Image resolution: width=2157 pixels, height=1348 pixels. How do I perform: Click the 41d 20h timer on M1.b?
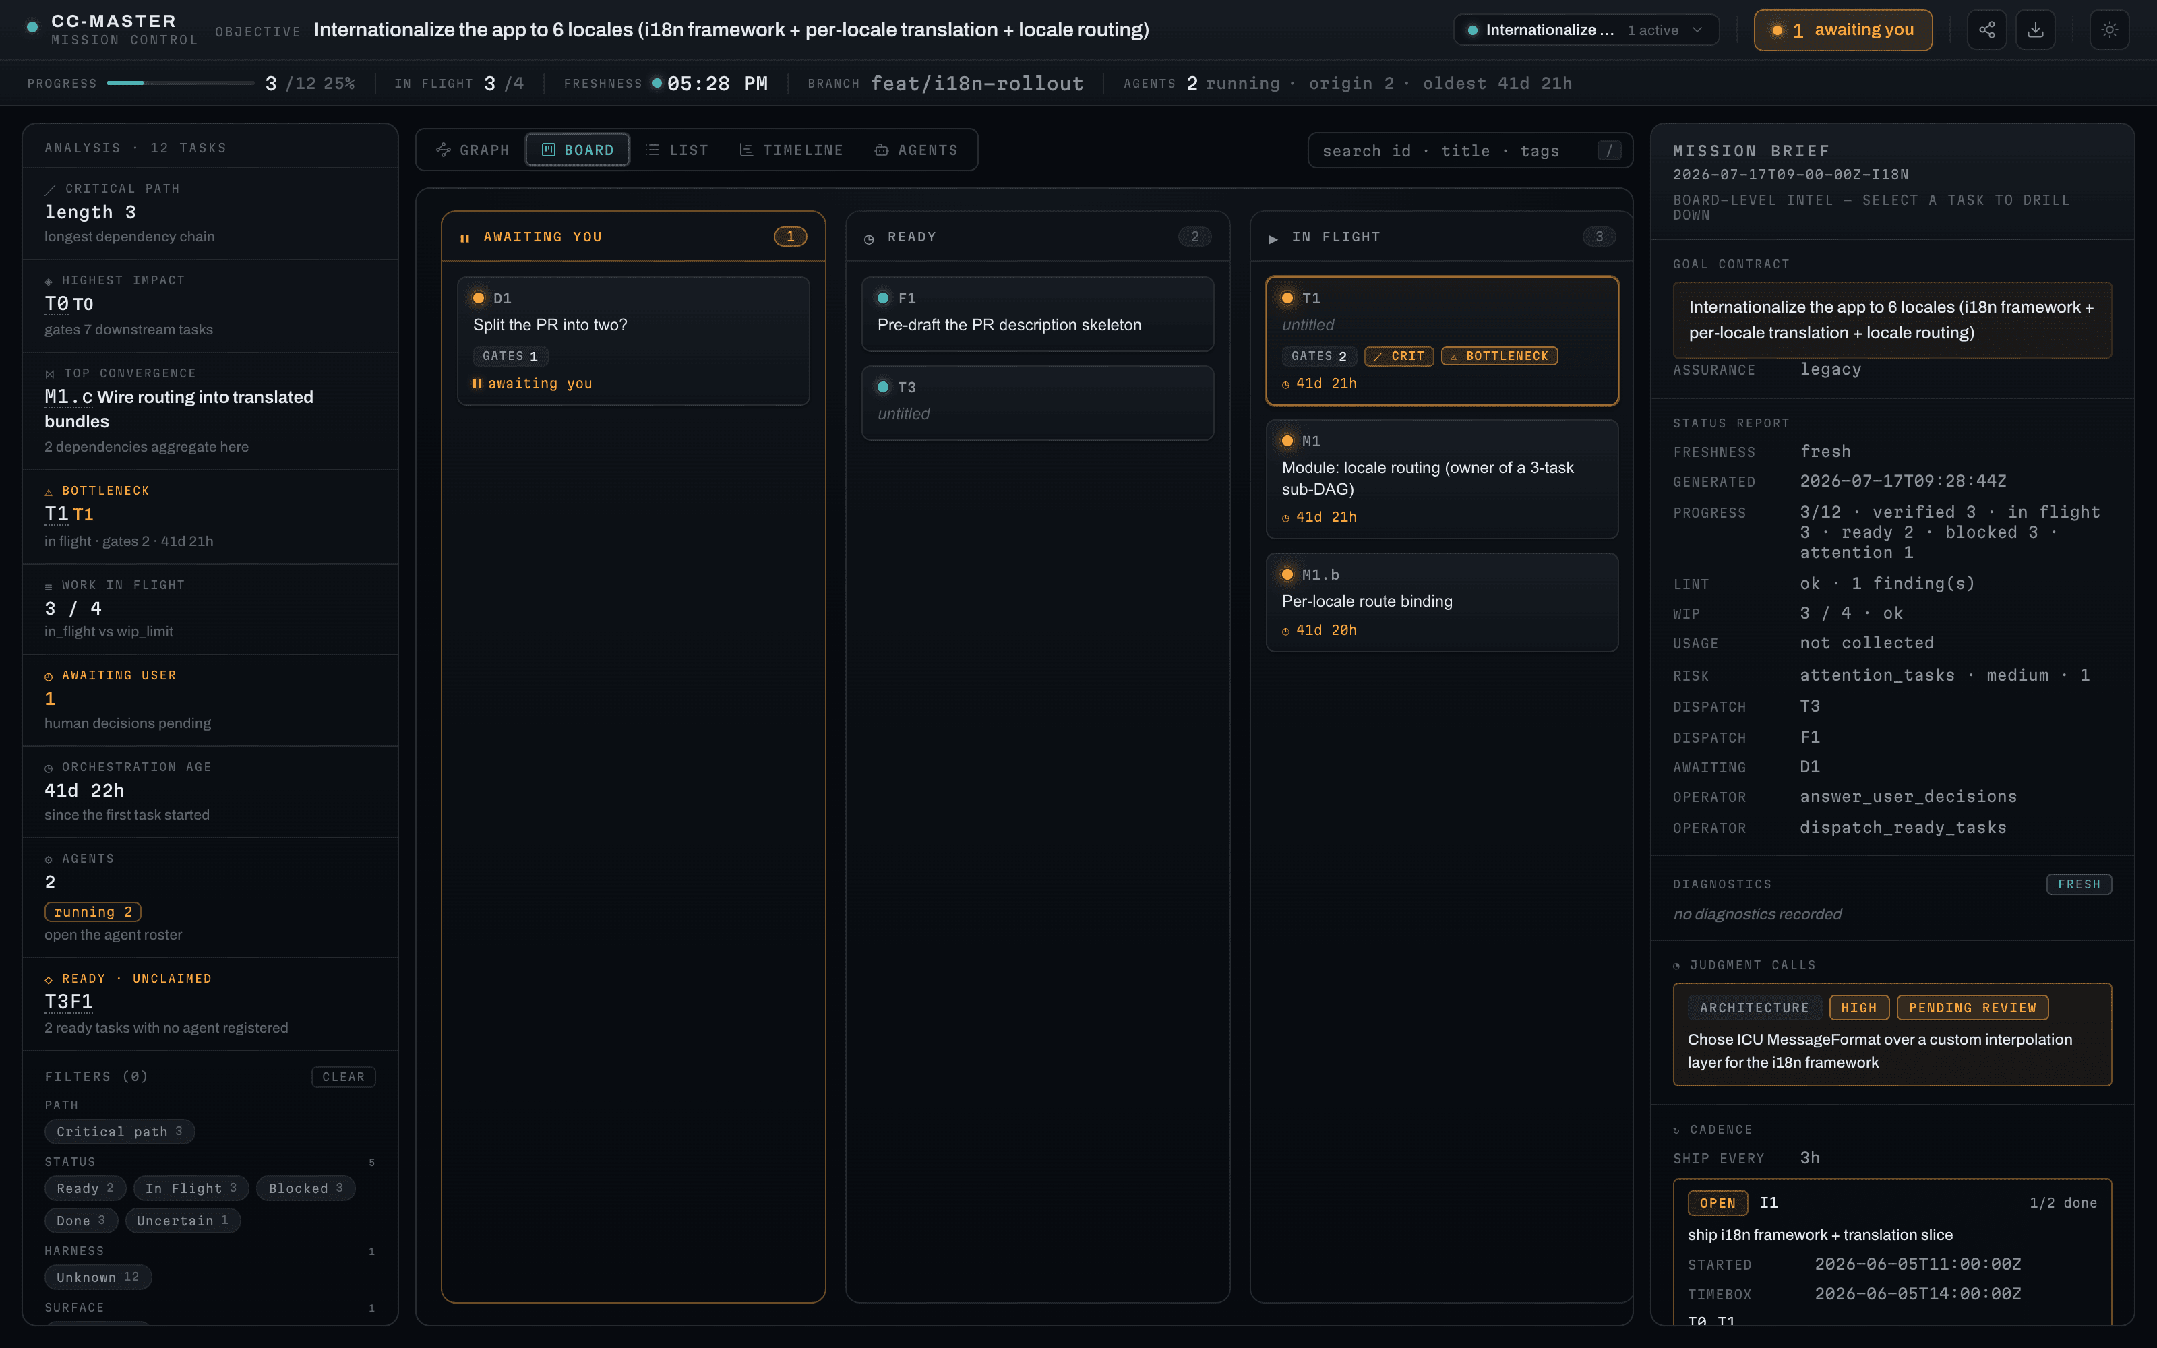point(1319,630)
